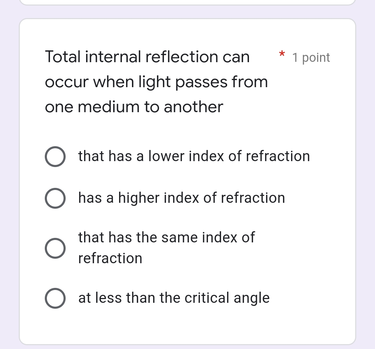Click the fourth answer's radio circle

pos(55,298)
